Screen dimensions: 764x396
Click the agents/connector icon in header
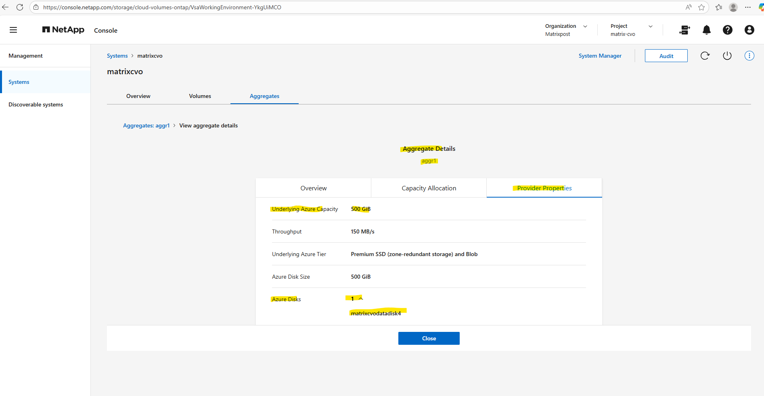[x=684, y=30]
